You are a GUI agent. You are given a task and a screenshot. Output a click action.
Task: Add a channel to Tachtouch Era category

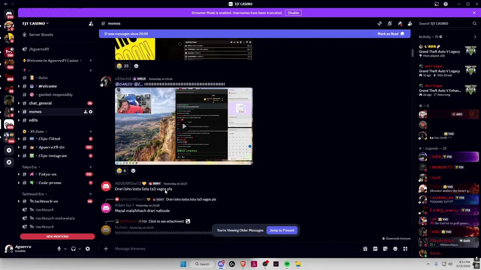91,194
